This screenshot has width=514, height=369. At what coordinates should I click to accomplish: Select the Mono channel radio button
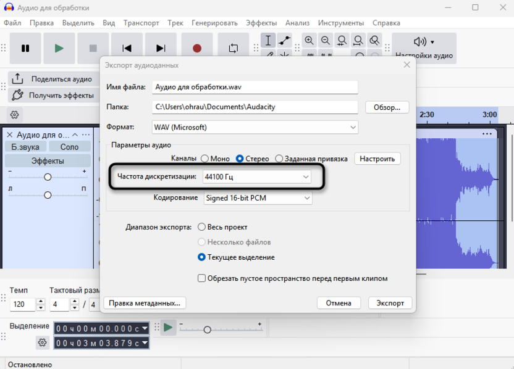coord(204,159)
